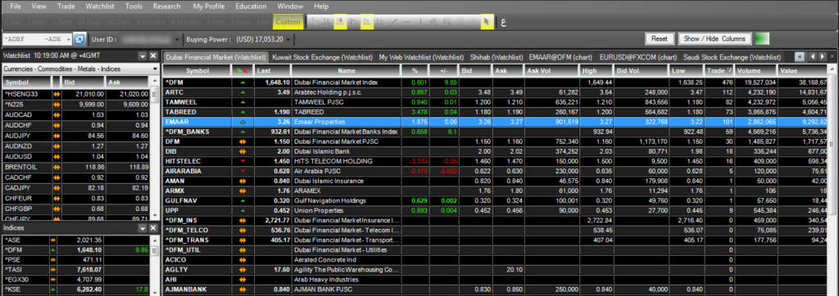
Task: Click the Show / Hide Columns button
Action: coord(714,38)
